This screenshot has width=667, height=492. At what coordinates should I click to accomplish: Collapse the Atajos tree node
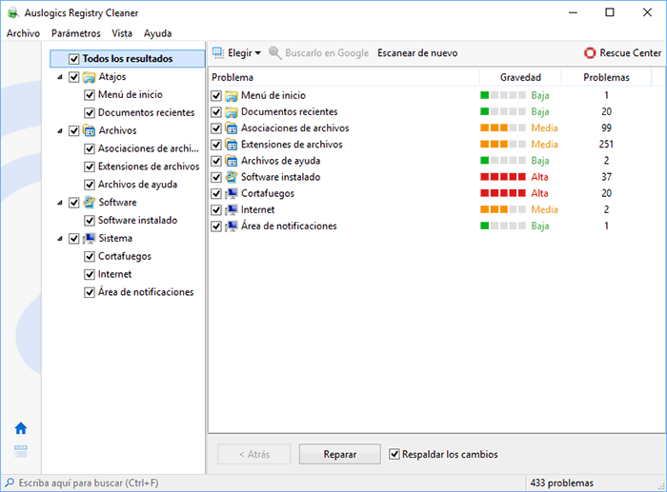pos(60,77)
